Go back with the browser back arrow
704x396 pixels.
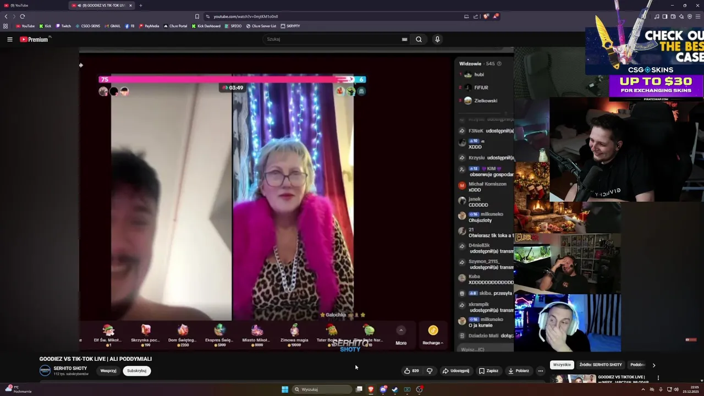point(6,16)
